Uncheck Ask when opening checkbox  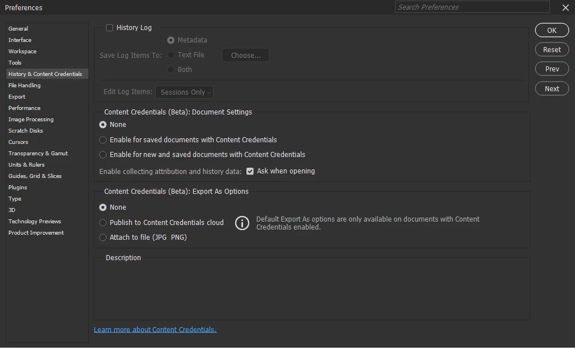(x=250, y=171)
